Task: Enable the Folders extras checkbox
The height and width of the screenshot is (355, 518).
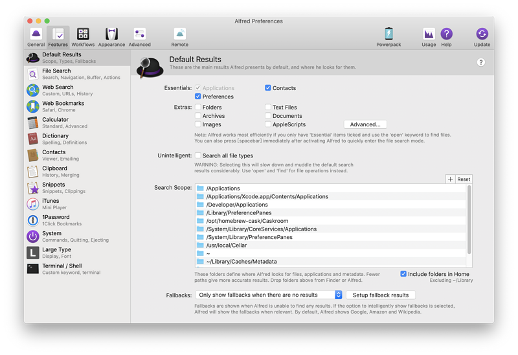Action: pos(197,107)
